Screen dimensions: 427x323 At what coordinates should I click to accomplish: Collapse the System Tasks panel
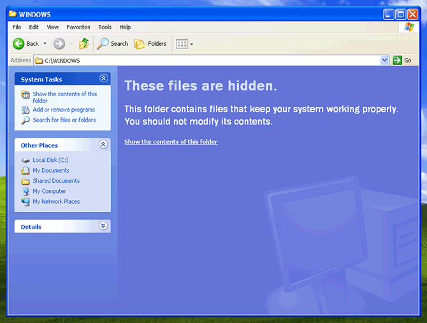[x=103, y=78]
